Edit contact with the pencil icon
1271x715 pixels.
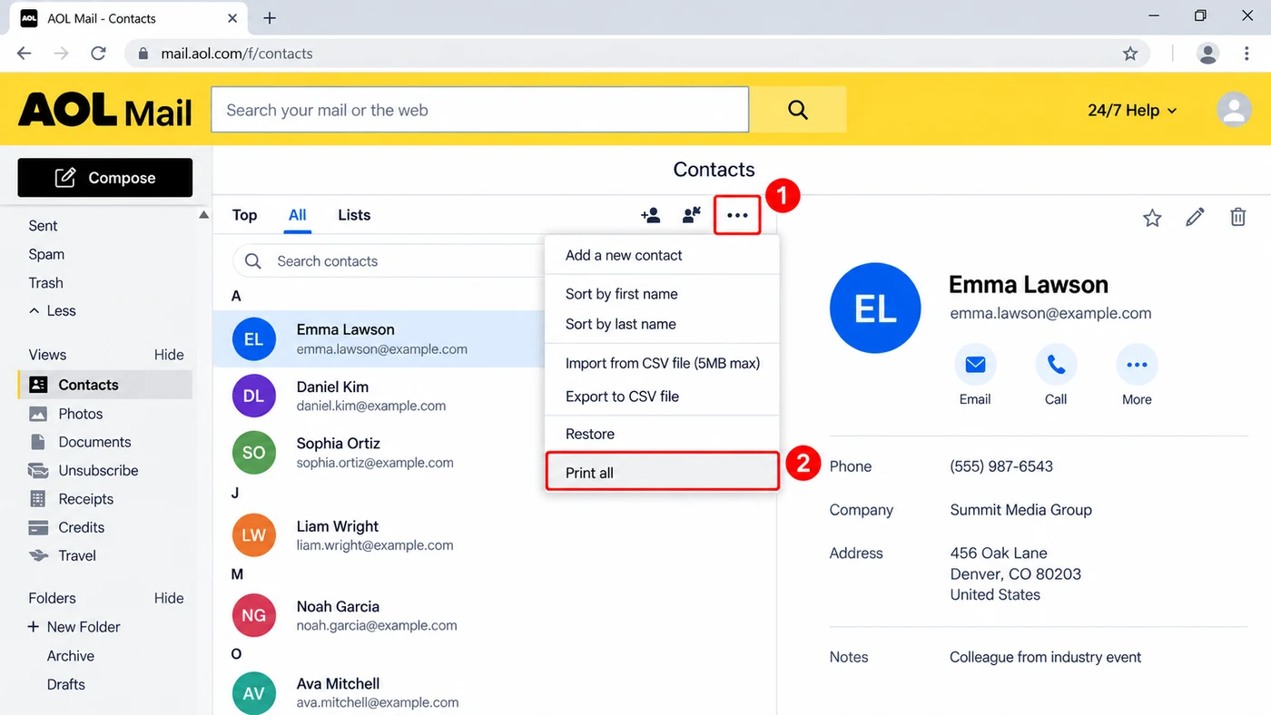(1195, 217)
